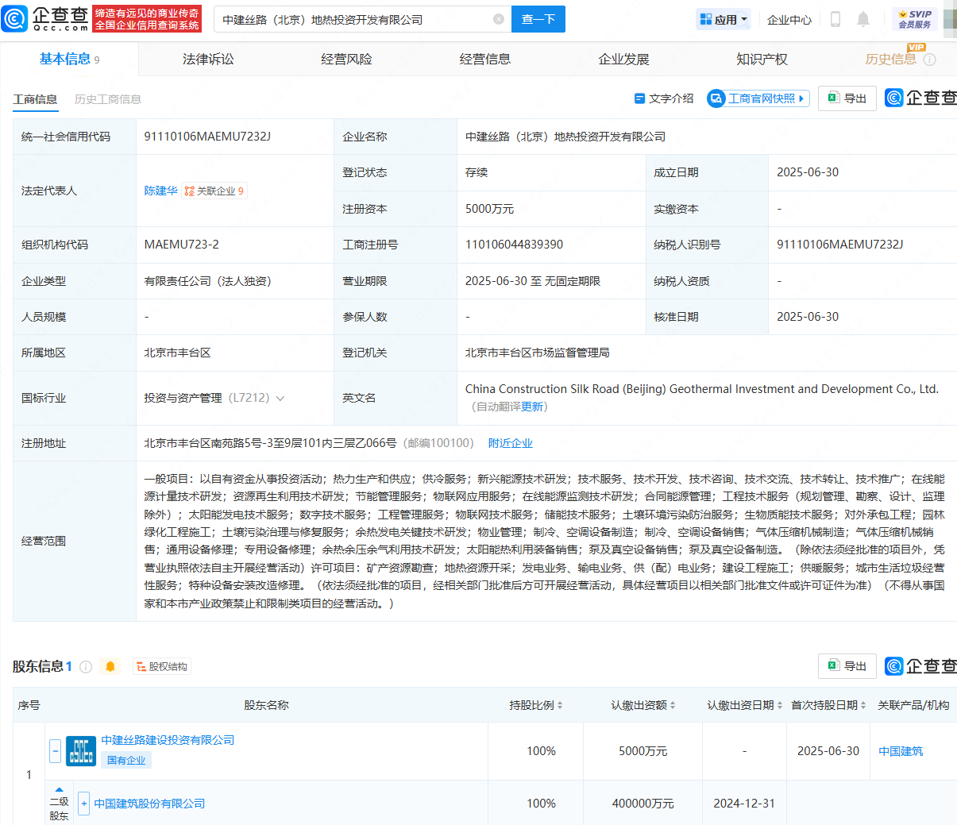Click credit code 91110106MAEMU7232J value

(207, 137)
